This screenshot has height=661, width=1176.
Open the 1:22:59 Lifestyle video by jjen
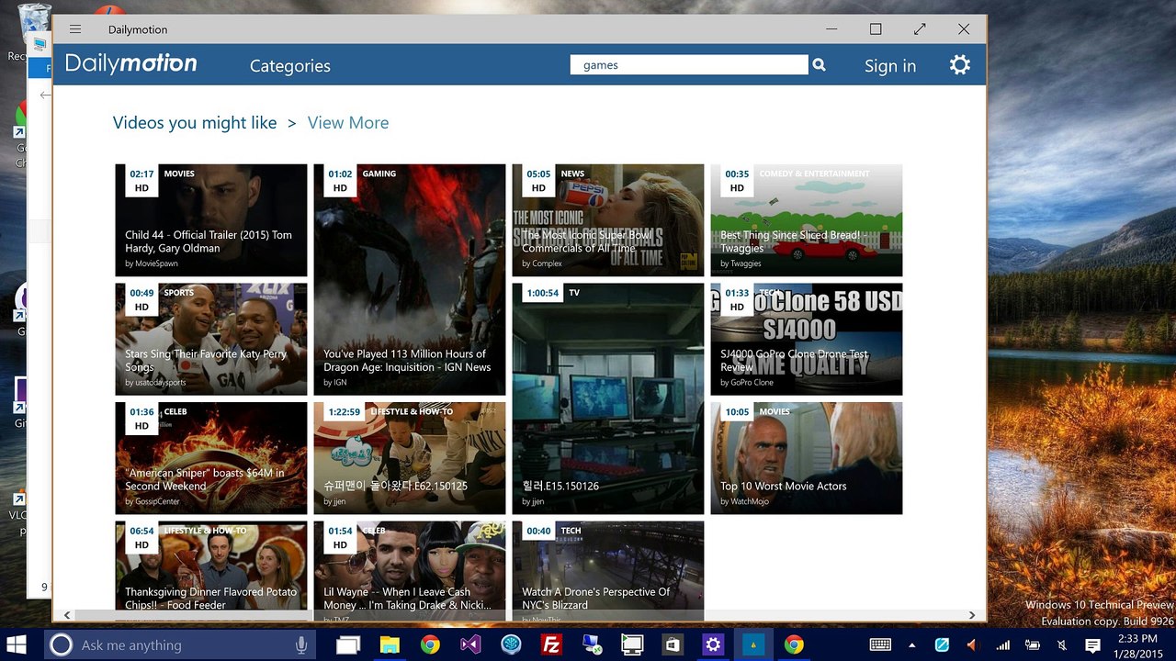[x=410, y=458]
